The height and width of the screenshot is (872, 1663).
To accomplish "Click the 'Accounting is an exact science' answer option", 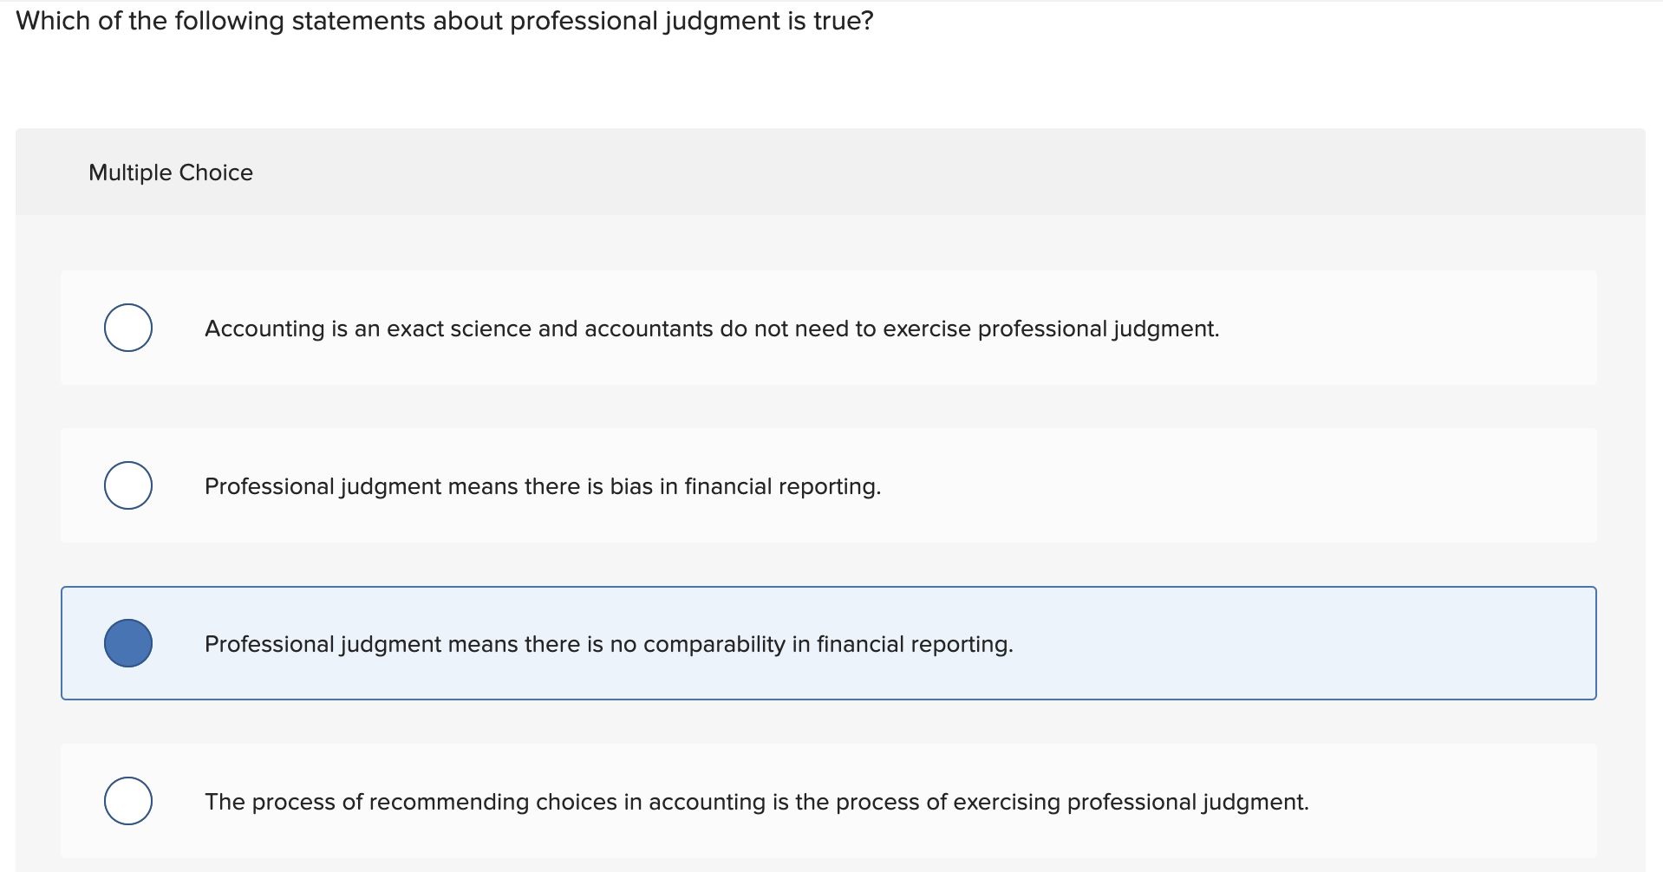I will pos(711,328).
